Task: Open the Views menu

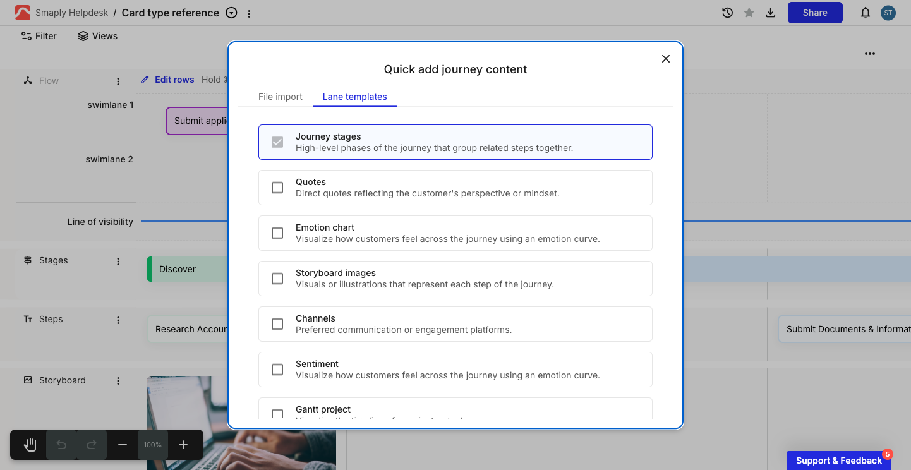Action: (97, 36)
